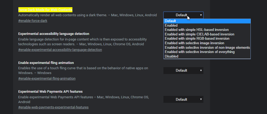The width and height of the screenshot is (267, 114).
Task: Click 'Experimental Web Payments API features' heading
Action: [x=50, y=92]
